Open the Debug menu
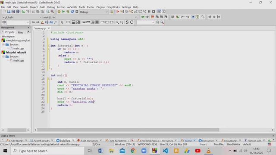 coord(51,7)
